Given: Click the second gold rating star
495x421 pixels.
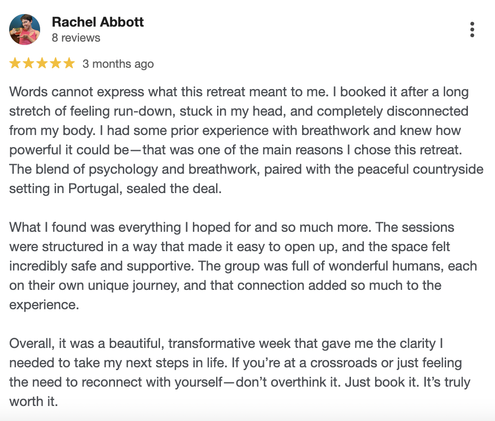Looking at the screenshot, I should pos(29,63).
